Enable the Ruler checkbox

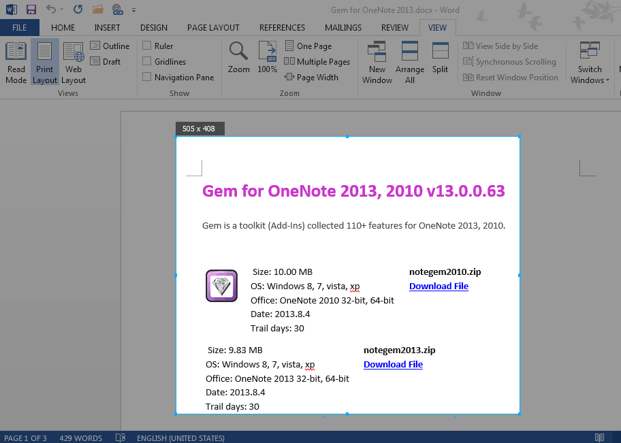[x=146, y=46]
